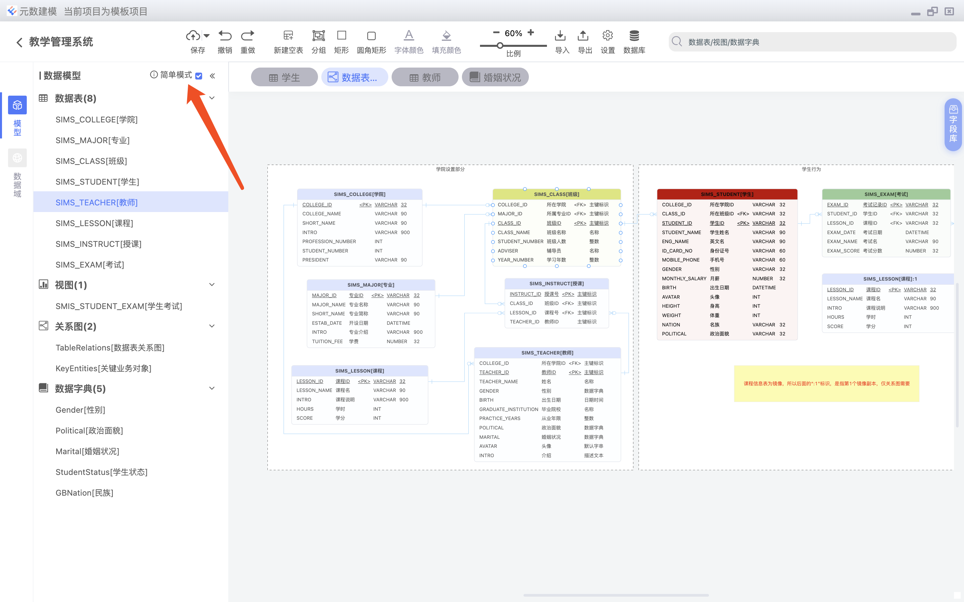Click the yellow note about 课程信息表
The image size is (964, 602).
tap(826, 383)
